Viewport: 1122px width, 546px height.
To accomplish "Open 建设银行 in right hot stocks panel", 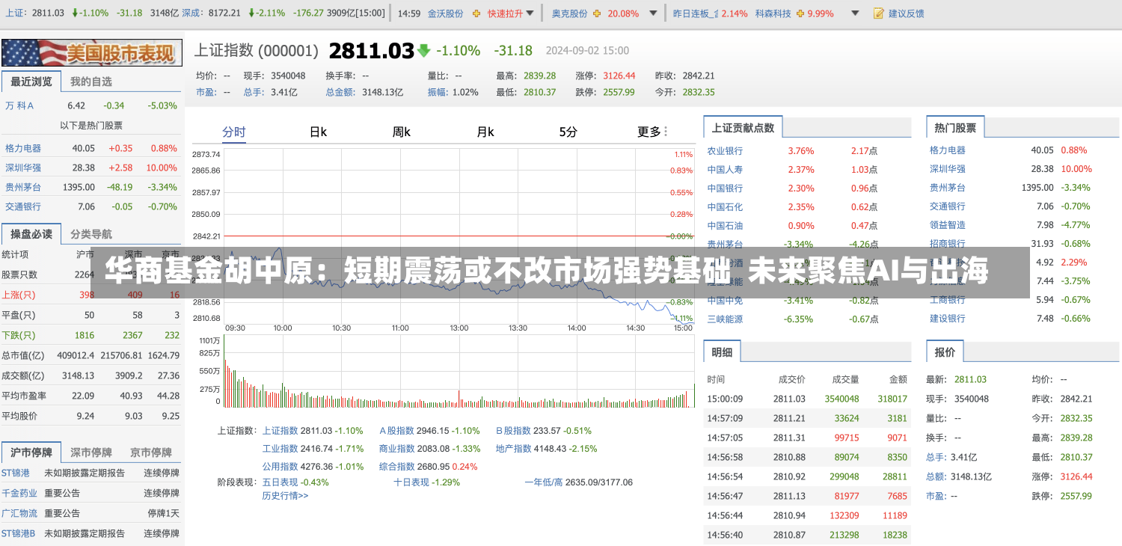I will tap(948, 318).
